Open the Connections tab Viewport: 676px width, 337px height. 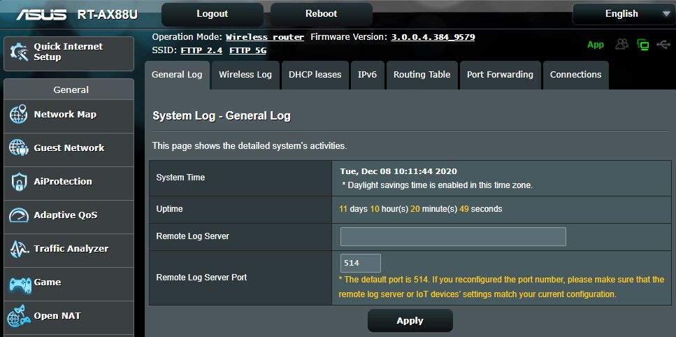click(x=575, y=75)
